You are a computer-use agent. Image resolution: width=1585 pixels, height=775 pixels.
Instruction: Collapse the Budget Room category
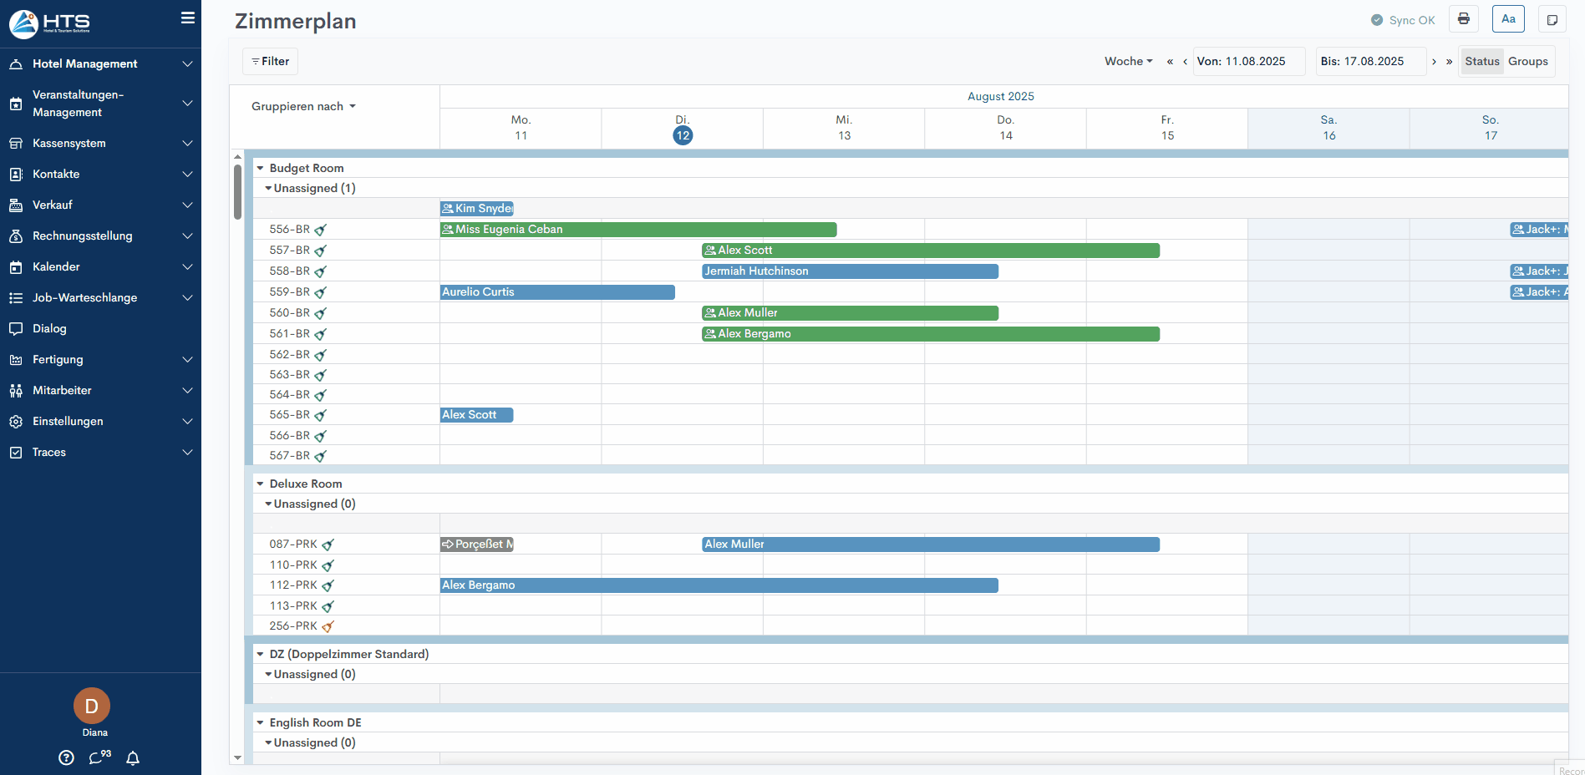coord(260,168)
